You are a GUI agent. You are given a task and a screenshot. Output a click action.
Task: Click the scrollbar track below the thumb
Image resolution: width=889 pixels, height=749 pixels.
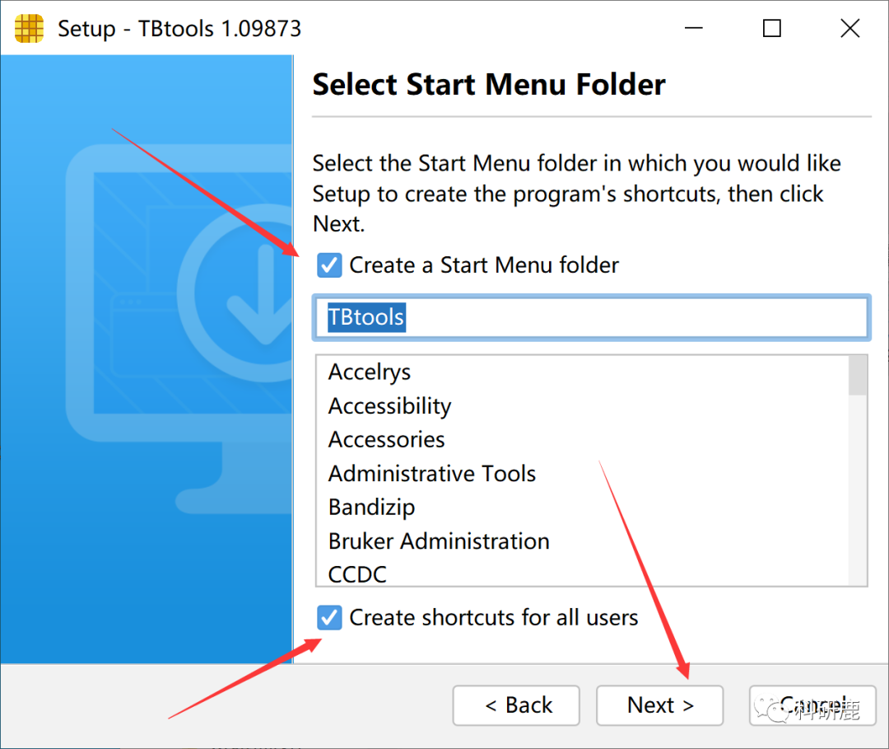click(x=858, y=494)
